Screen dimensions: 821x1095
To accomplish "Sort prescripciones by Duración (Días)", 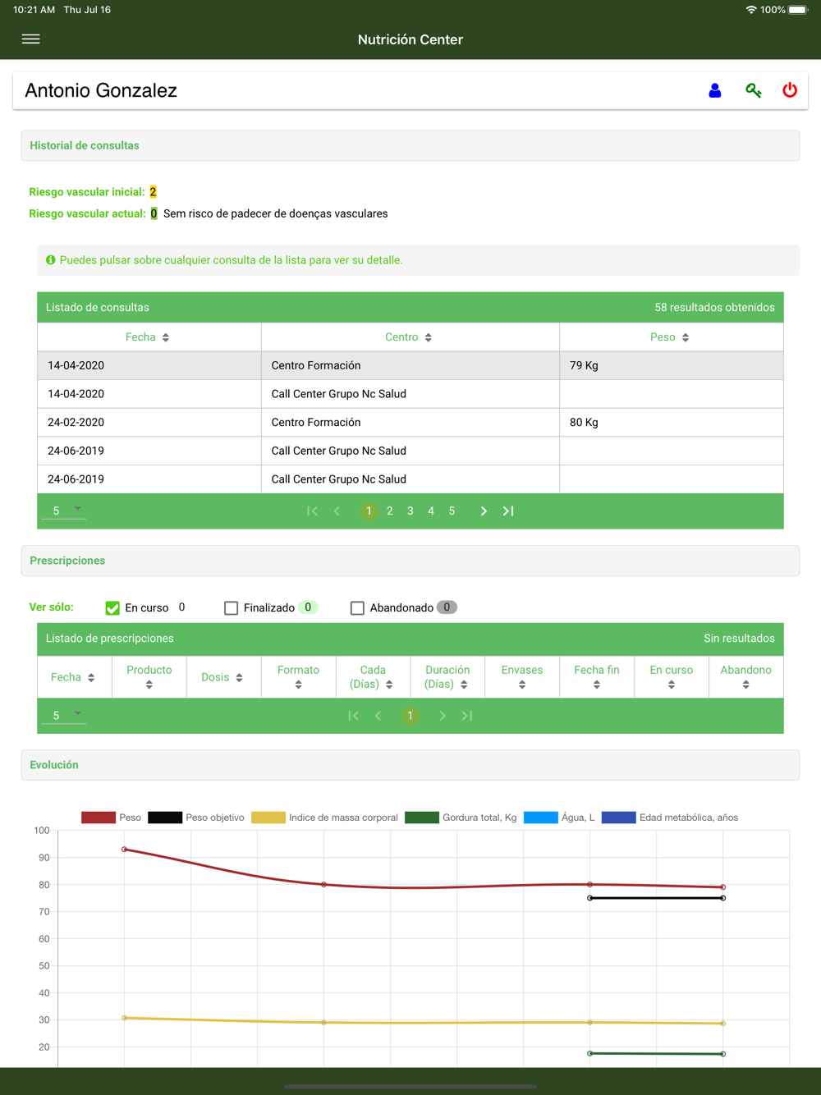I will tap(447, 677).
